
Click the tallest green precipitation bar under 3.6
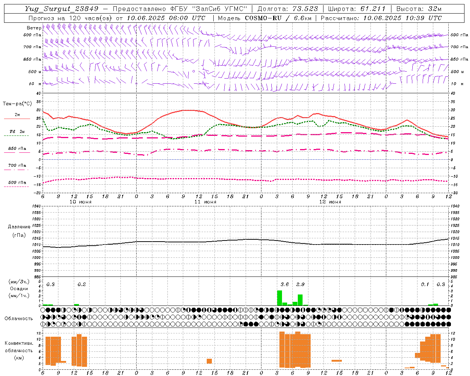tap(279, 298)
